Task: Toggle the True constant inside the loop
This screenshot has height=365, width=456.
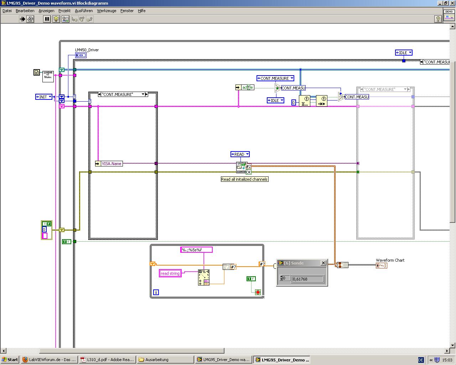Action: [x=251, y=279]
